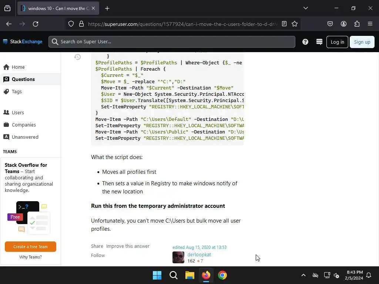Image resolution: width=379 pixels, height=284 pixels.
Task: Open a new browser tab
Action: point(107,9)
